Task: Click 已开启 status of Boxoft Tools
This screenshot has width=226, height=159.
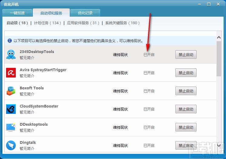Action: pos(149,91)
